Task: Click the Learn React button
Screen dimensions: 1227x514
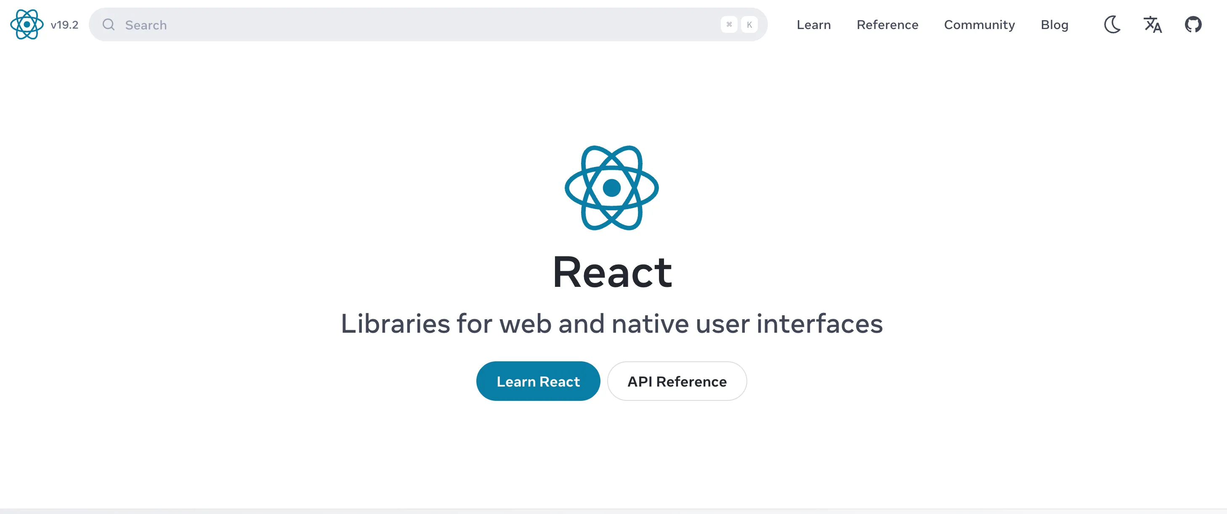Action: coord(538,381)
